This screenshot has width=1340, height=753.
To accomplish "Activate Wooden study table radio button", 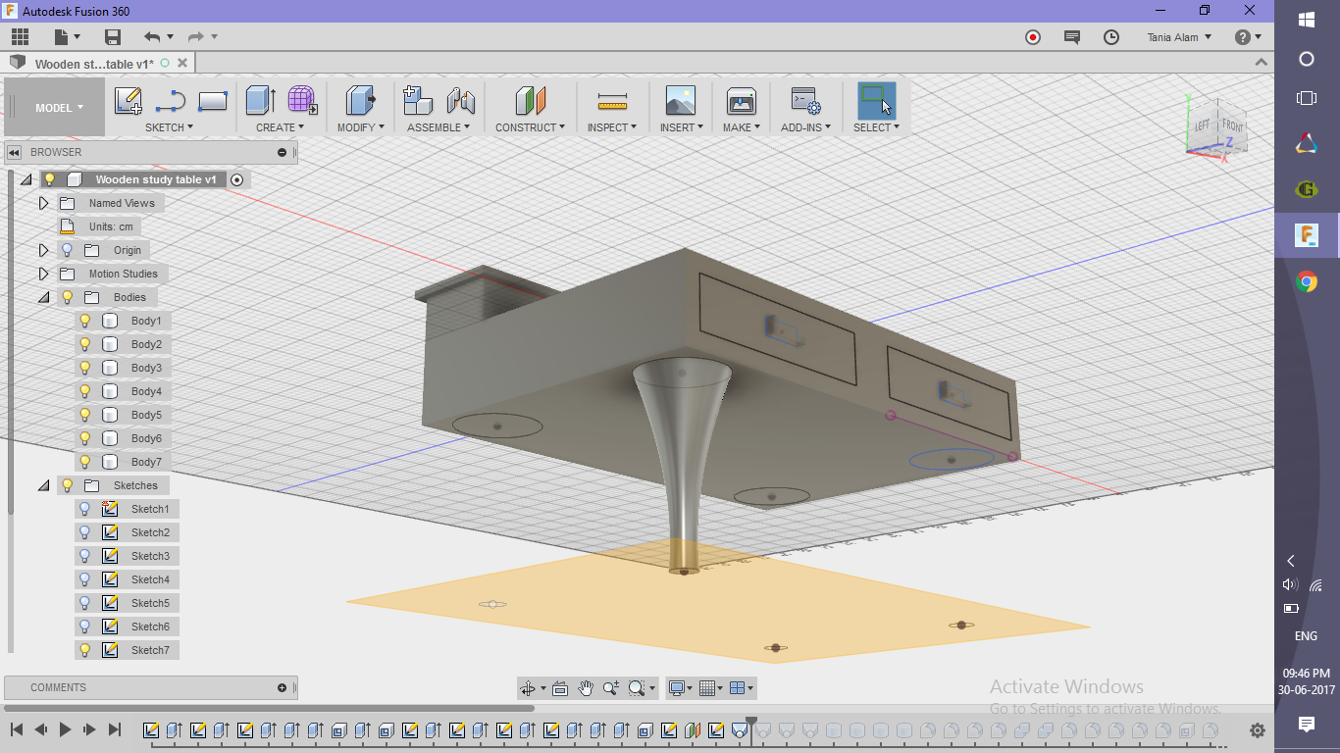I will (x=236, y=179).
